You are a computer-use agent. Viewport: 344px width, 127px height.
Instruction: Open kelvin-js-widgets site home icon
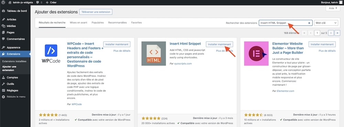click(10, 2)
